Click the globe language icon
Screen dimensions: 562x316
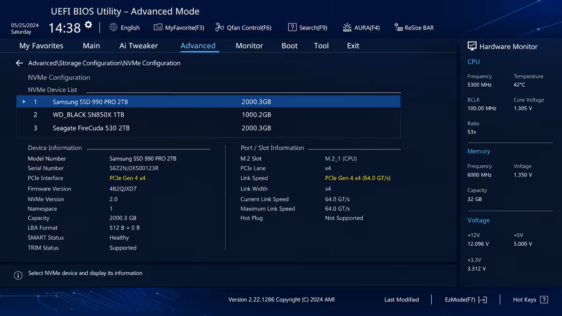point(113,27)
